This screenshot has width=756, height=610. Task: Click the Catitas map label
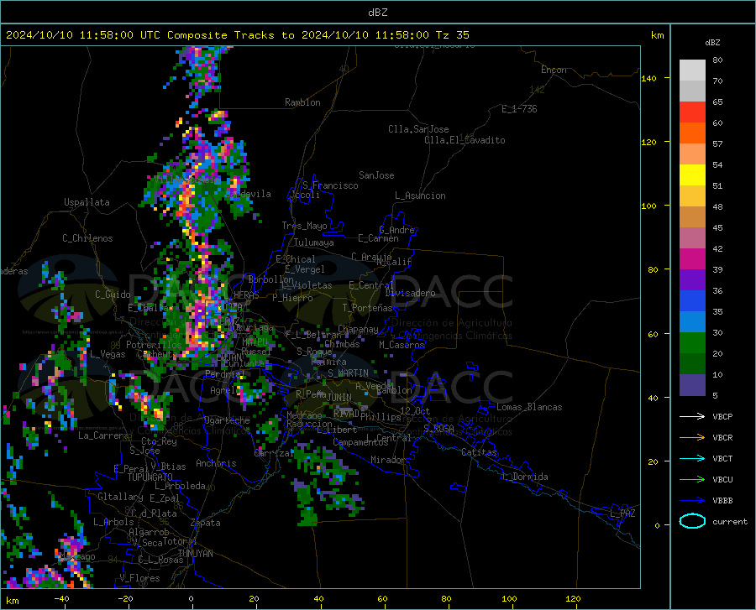click(x=479, y=452)
